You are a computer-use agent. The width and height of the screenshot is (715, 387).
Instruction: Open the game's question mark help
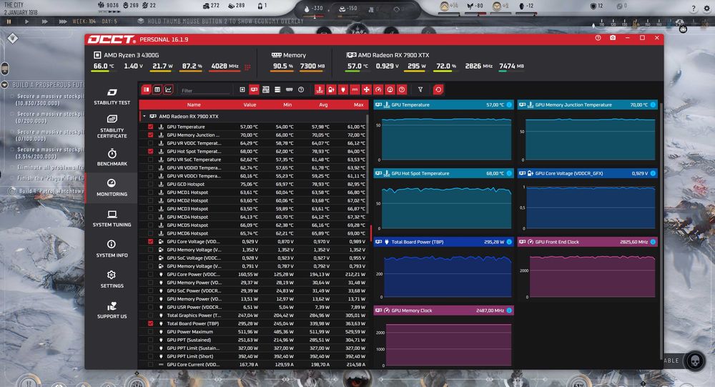[x=694, y=8]
